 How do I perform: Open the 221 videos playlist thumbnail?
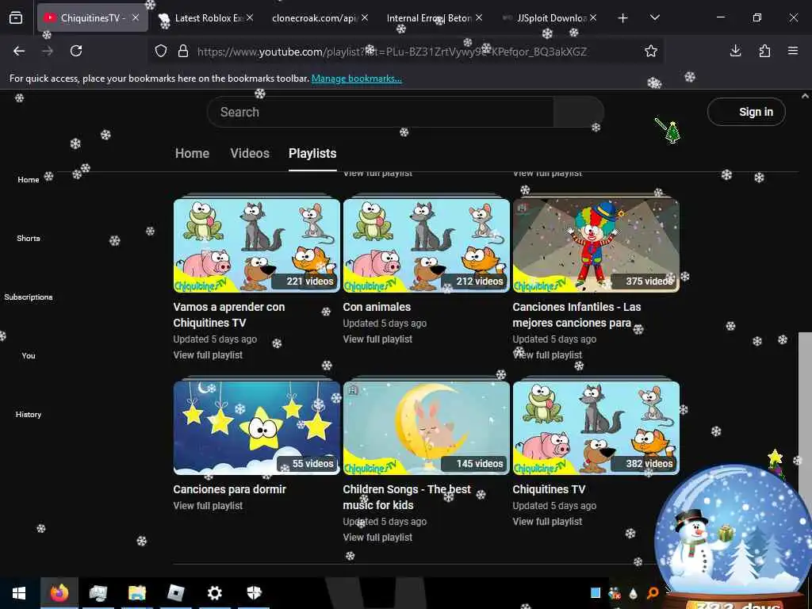coord(257,246)
